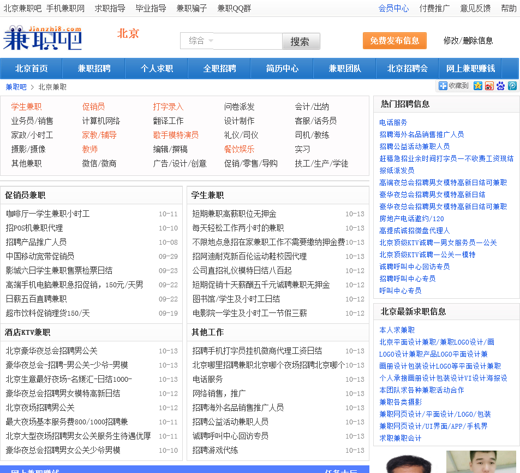Open the 北京首页 navigation tab
This screenshot has height=473, width=520.
coord(31,68)
